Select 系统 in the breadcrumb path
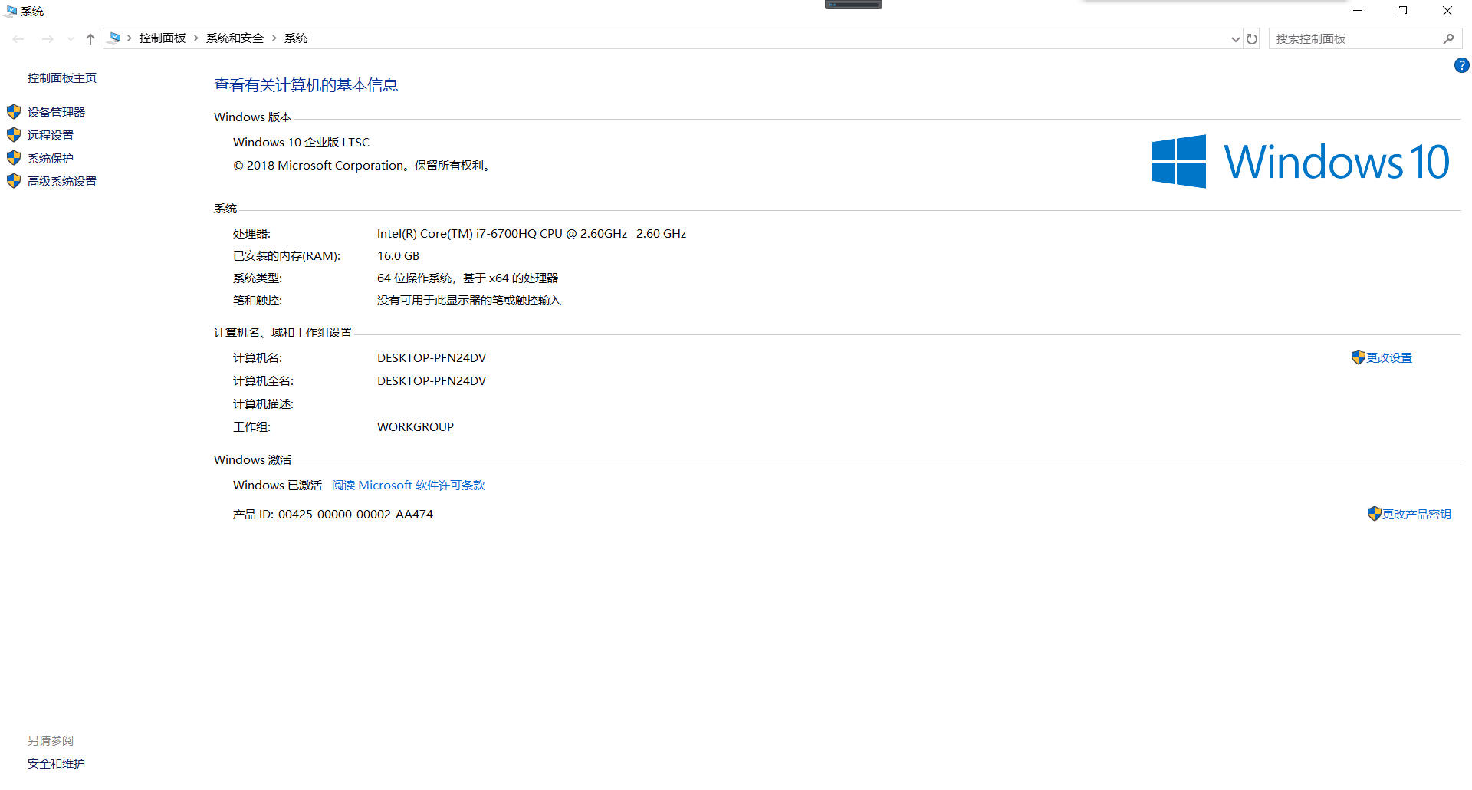Screen dimensions: 1472x790 click(296, 38)
